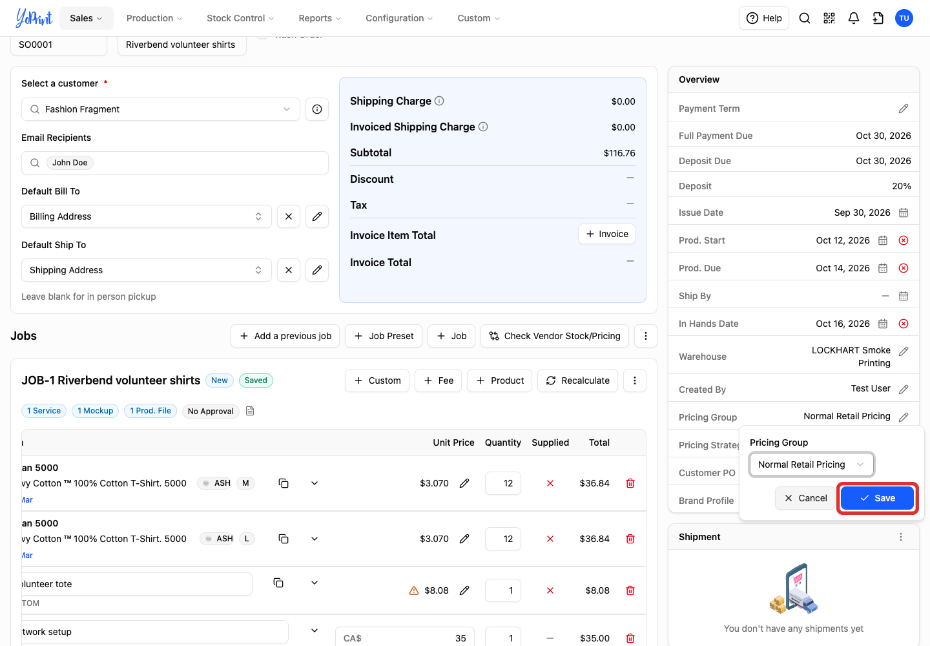Open Ship By calendar icon
930x646 pixels.
pyautogui.click(x=904, y=296)
